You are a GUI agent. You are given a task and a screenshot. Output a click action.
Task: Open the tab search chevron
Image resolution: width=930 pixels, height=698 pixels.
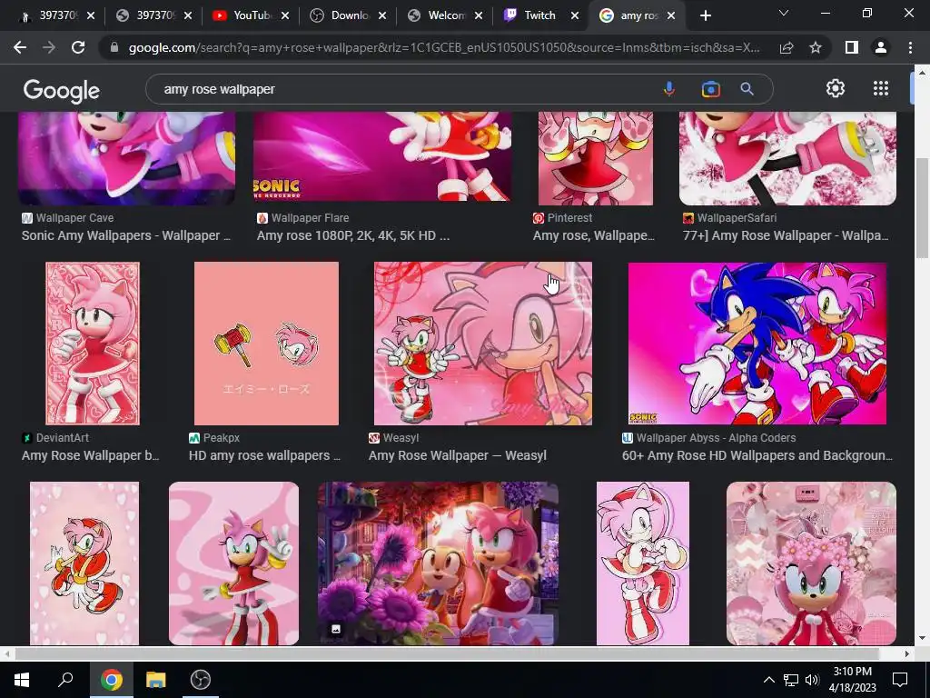pos(784,13)
